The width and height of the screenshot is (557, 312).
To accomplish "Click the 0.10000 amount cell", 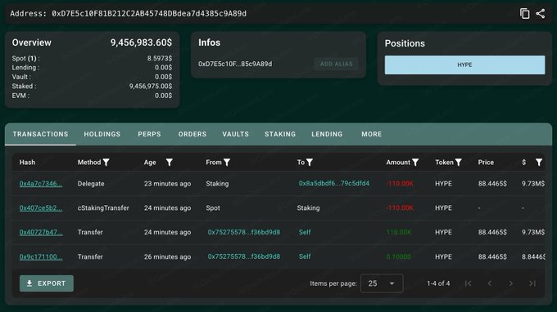I will pos(399,256).
